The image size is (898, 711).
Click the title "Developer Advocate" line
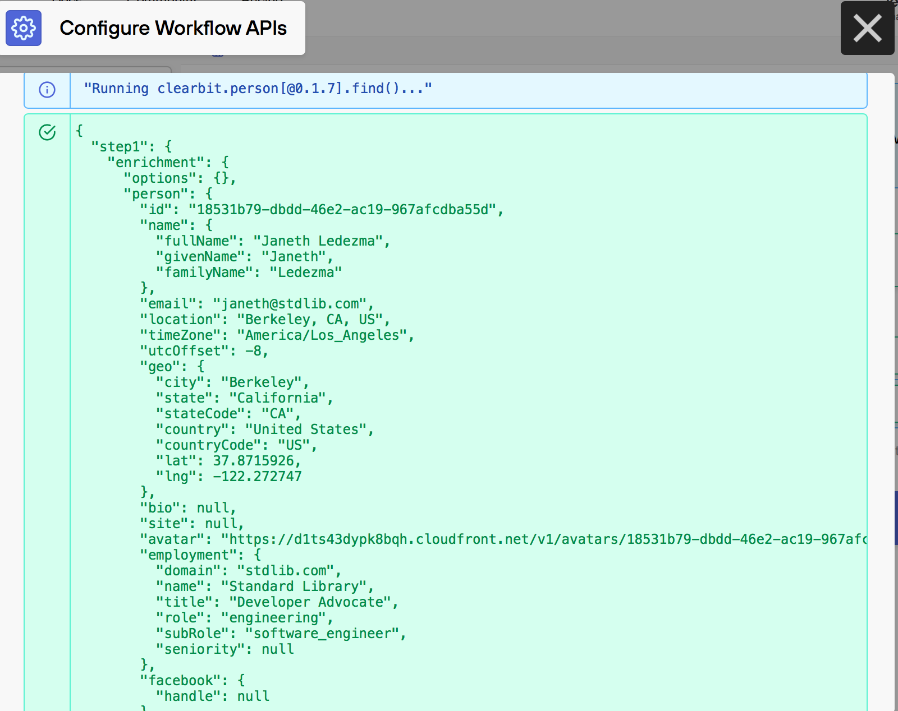tap(277, 602)
